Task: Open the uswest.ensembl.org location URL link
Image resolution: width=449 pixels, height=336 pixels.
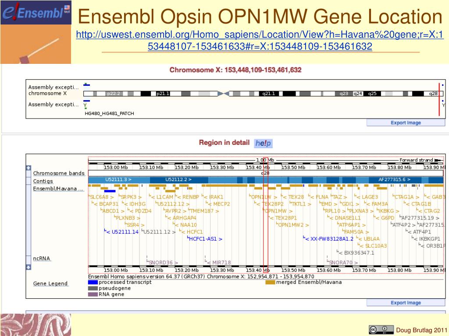Action: (260, 40)
